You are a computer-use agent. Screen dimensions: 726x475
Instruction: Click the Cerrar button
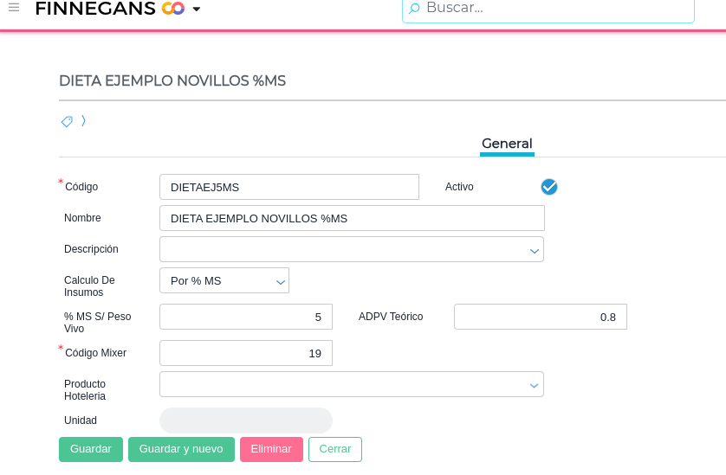point(335,449)
